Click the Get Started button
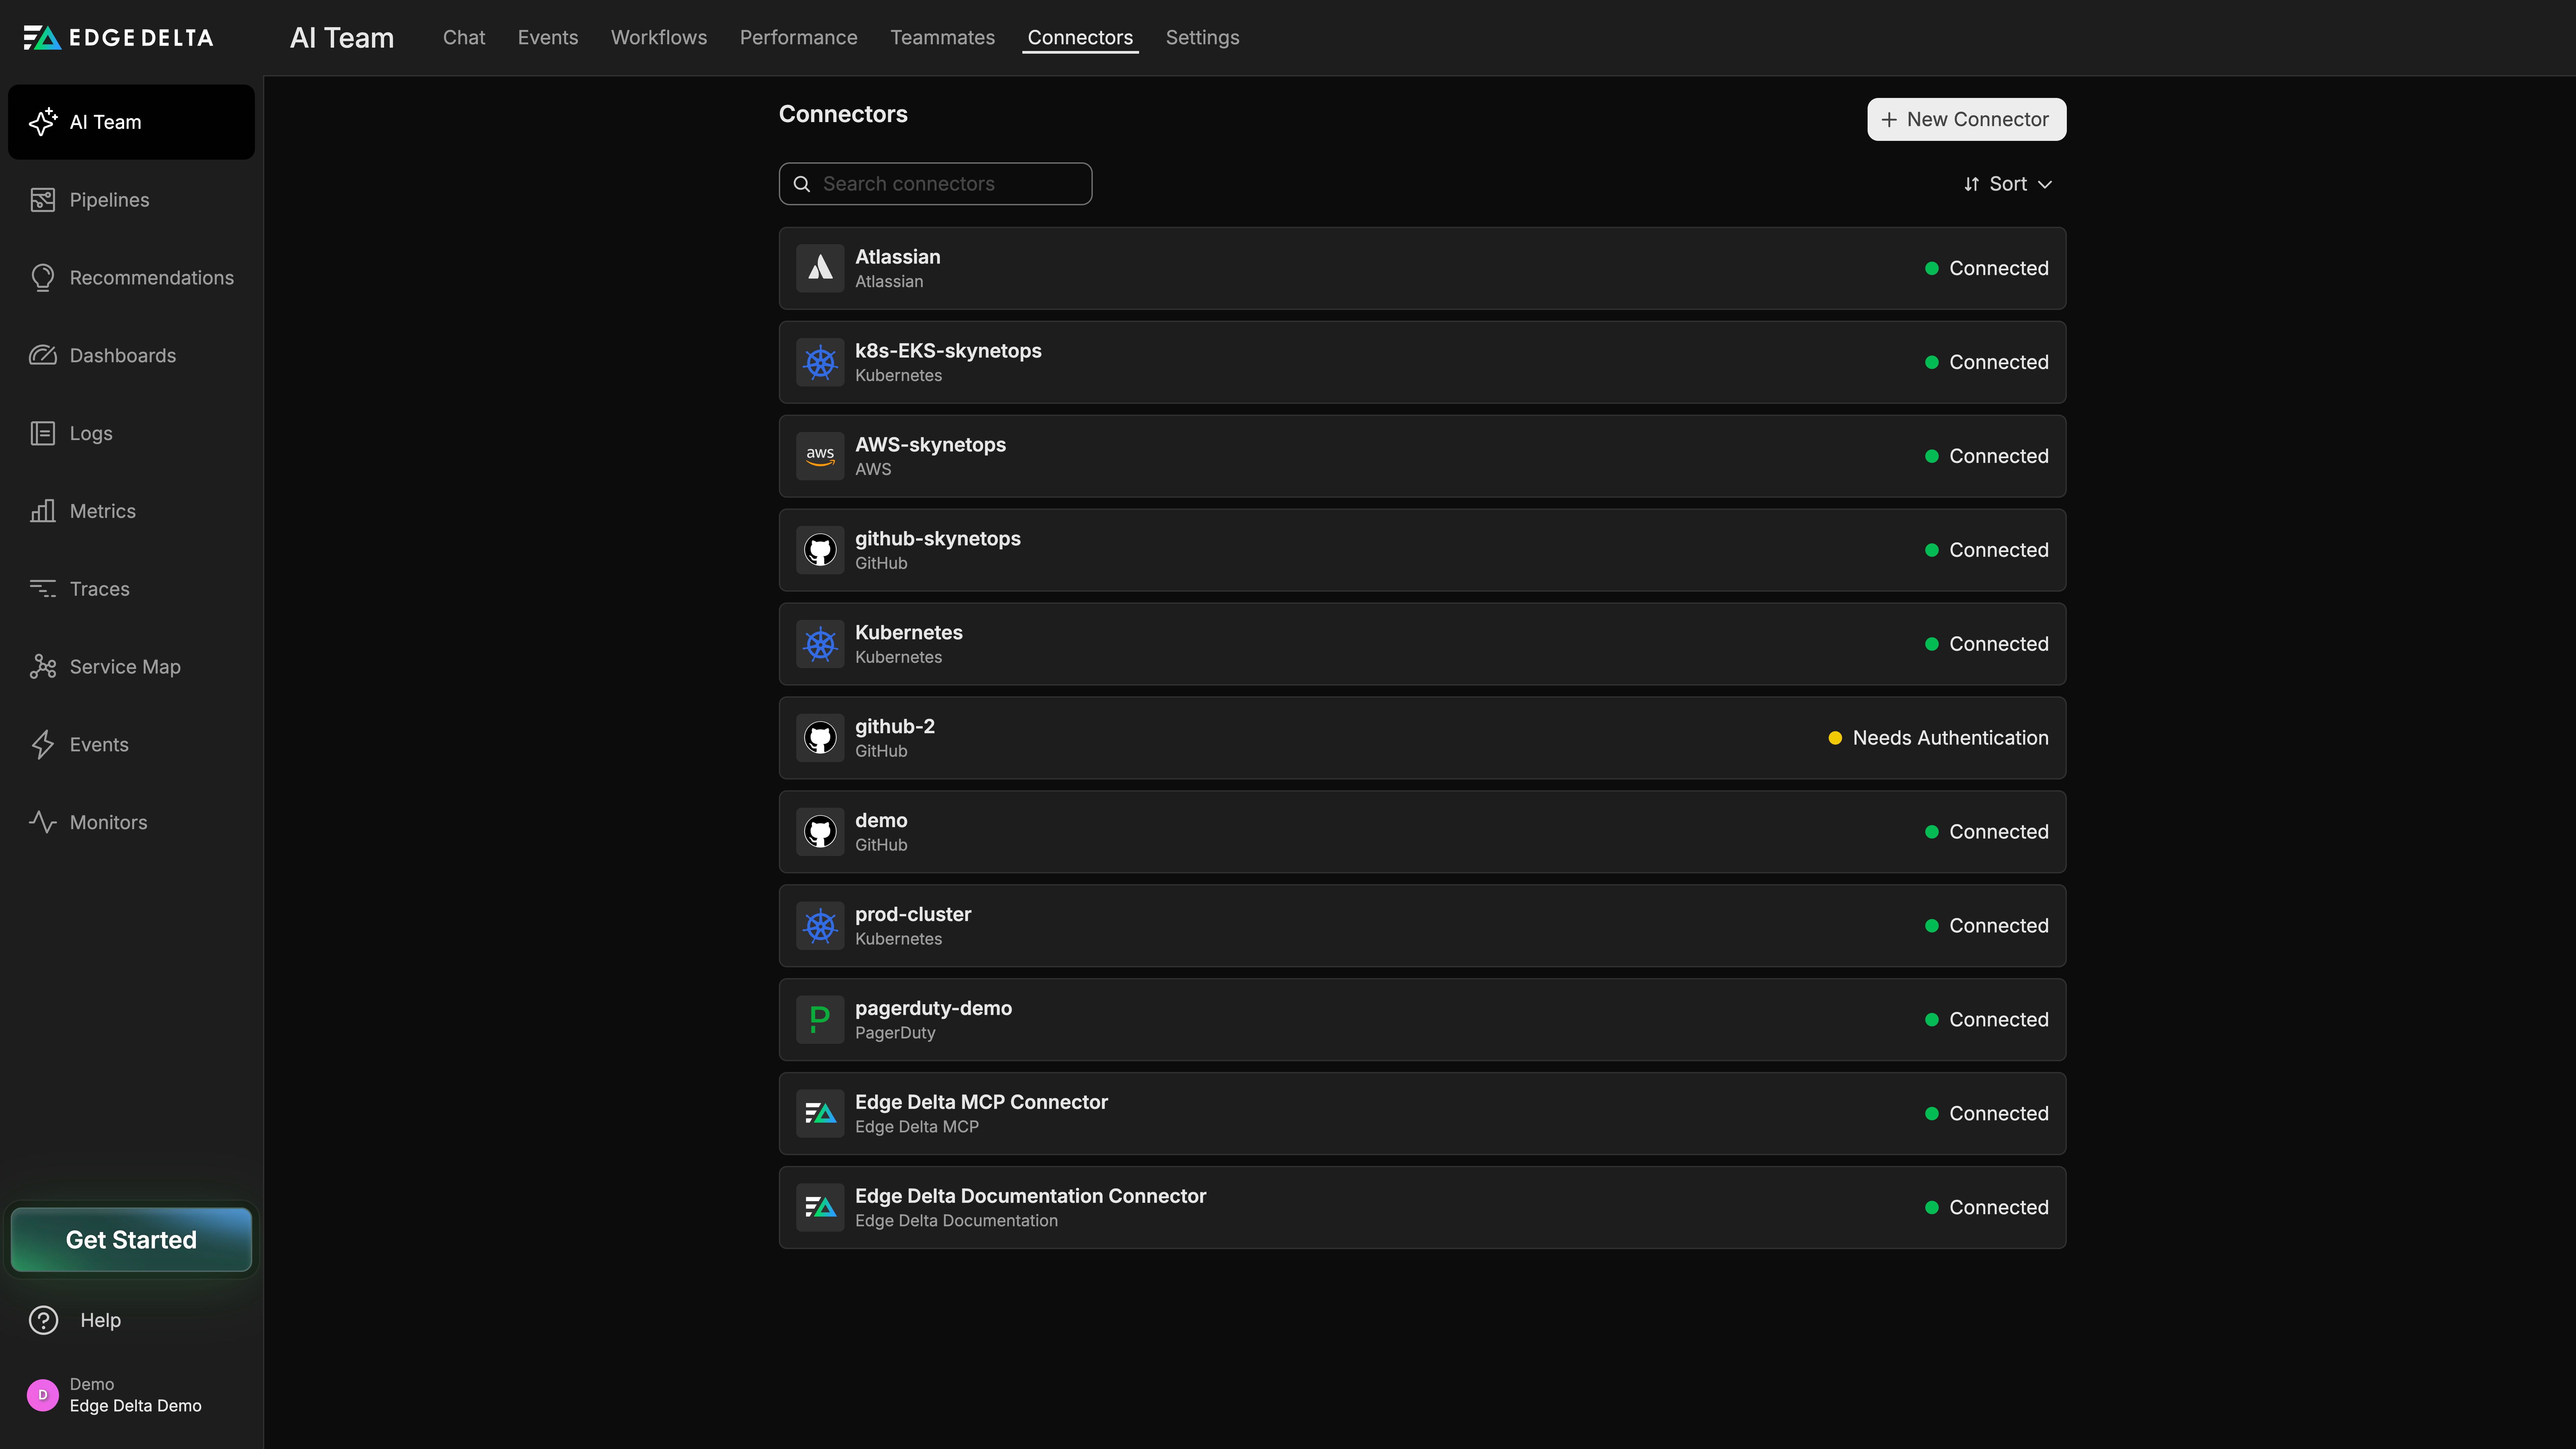Viewport: 2576px width, 1449px height. pos(131,1240)
